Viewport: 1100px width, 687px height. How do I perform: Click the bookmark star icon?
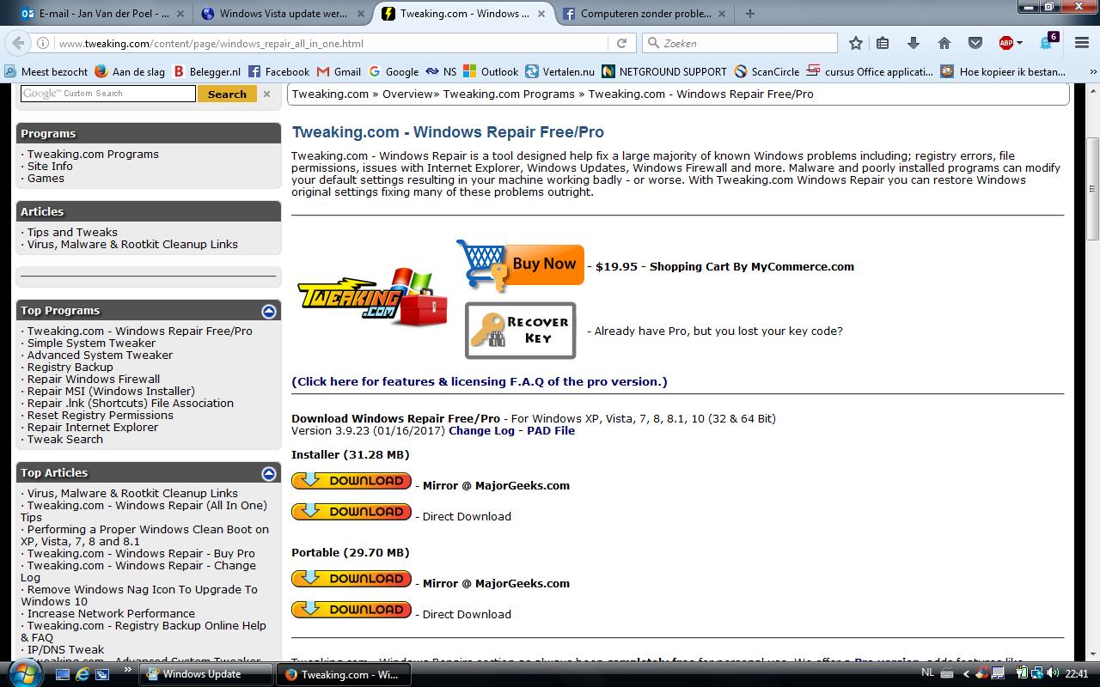pyautogui.click(x=855, y=43)
